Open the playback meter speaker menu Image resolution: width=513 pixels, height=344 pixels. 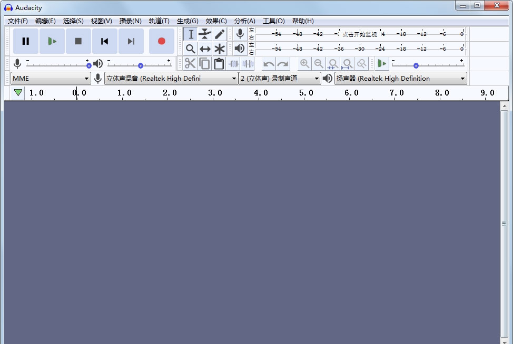[240, 49]
